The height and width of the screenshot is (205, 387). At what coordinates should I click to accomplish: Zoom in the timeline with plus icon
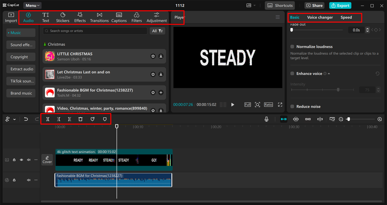380,119
